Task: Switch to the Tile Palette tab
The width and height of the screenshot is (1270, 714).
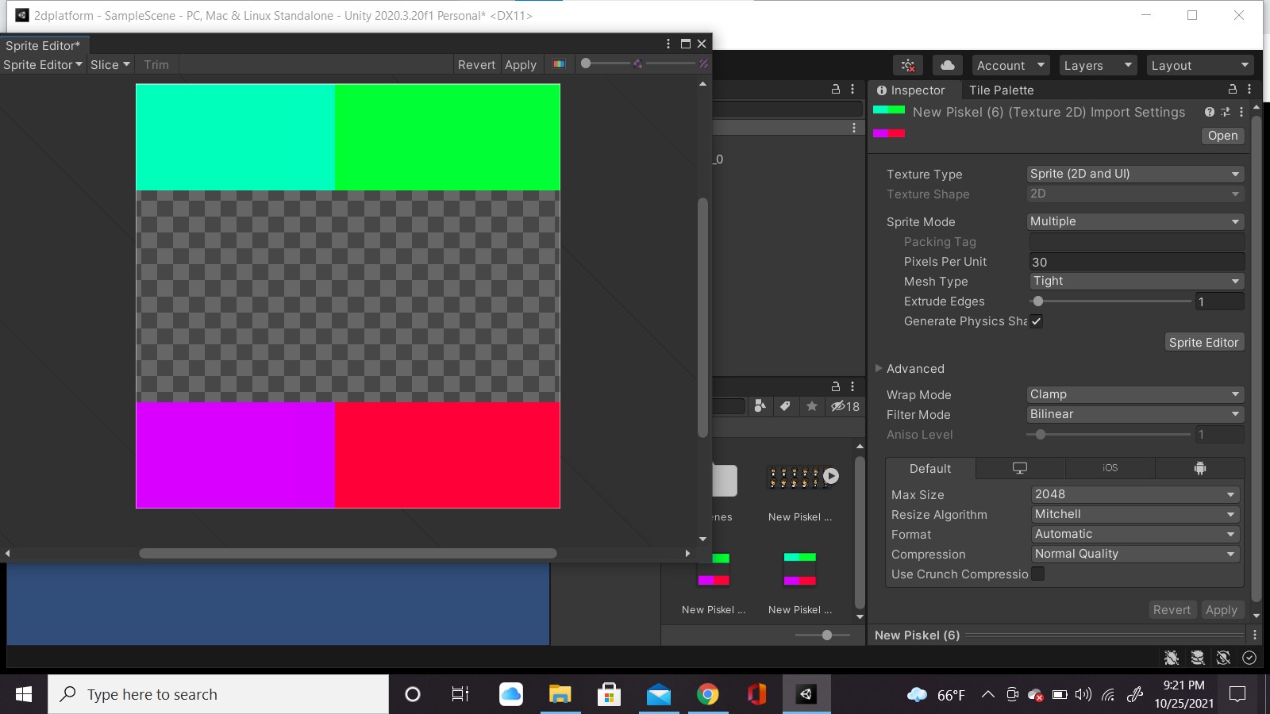Action: [x=1001, y=90]
